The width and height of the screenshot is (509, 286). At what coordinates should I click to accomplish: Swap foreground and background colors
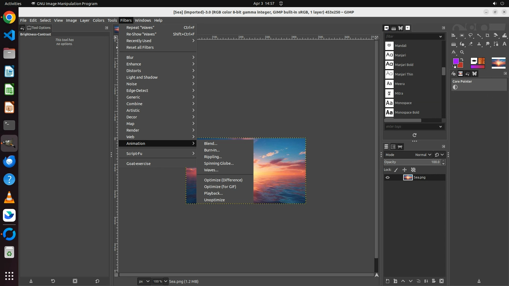[462, 59]
